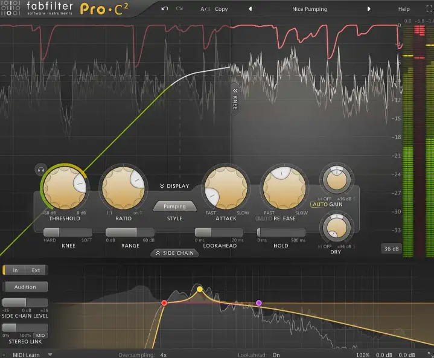Screen dimensions: 434x358
Task: Collapse the DISPLAY section
Action: click(x=174, y=186)
